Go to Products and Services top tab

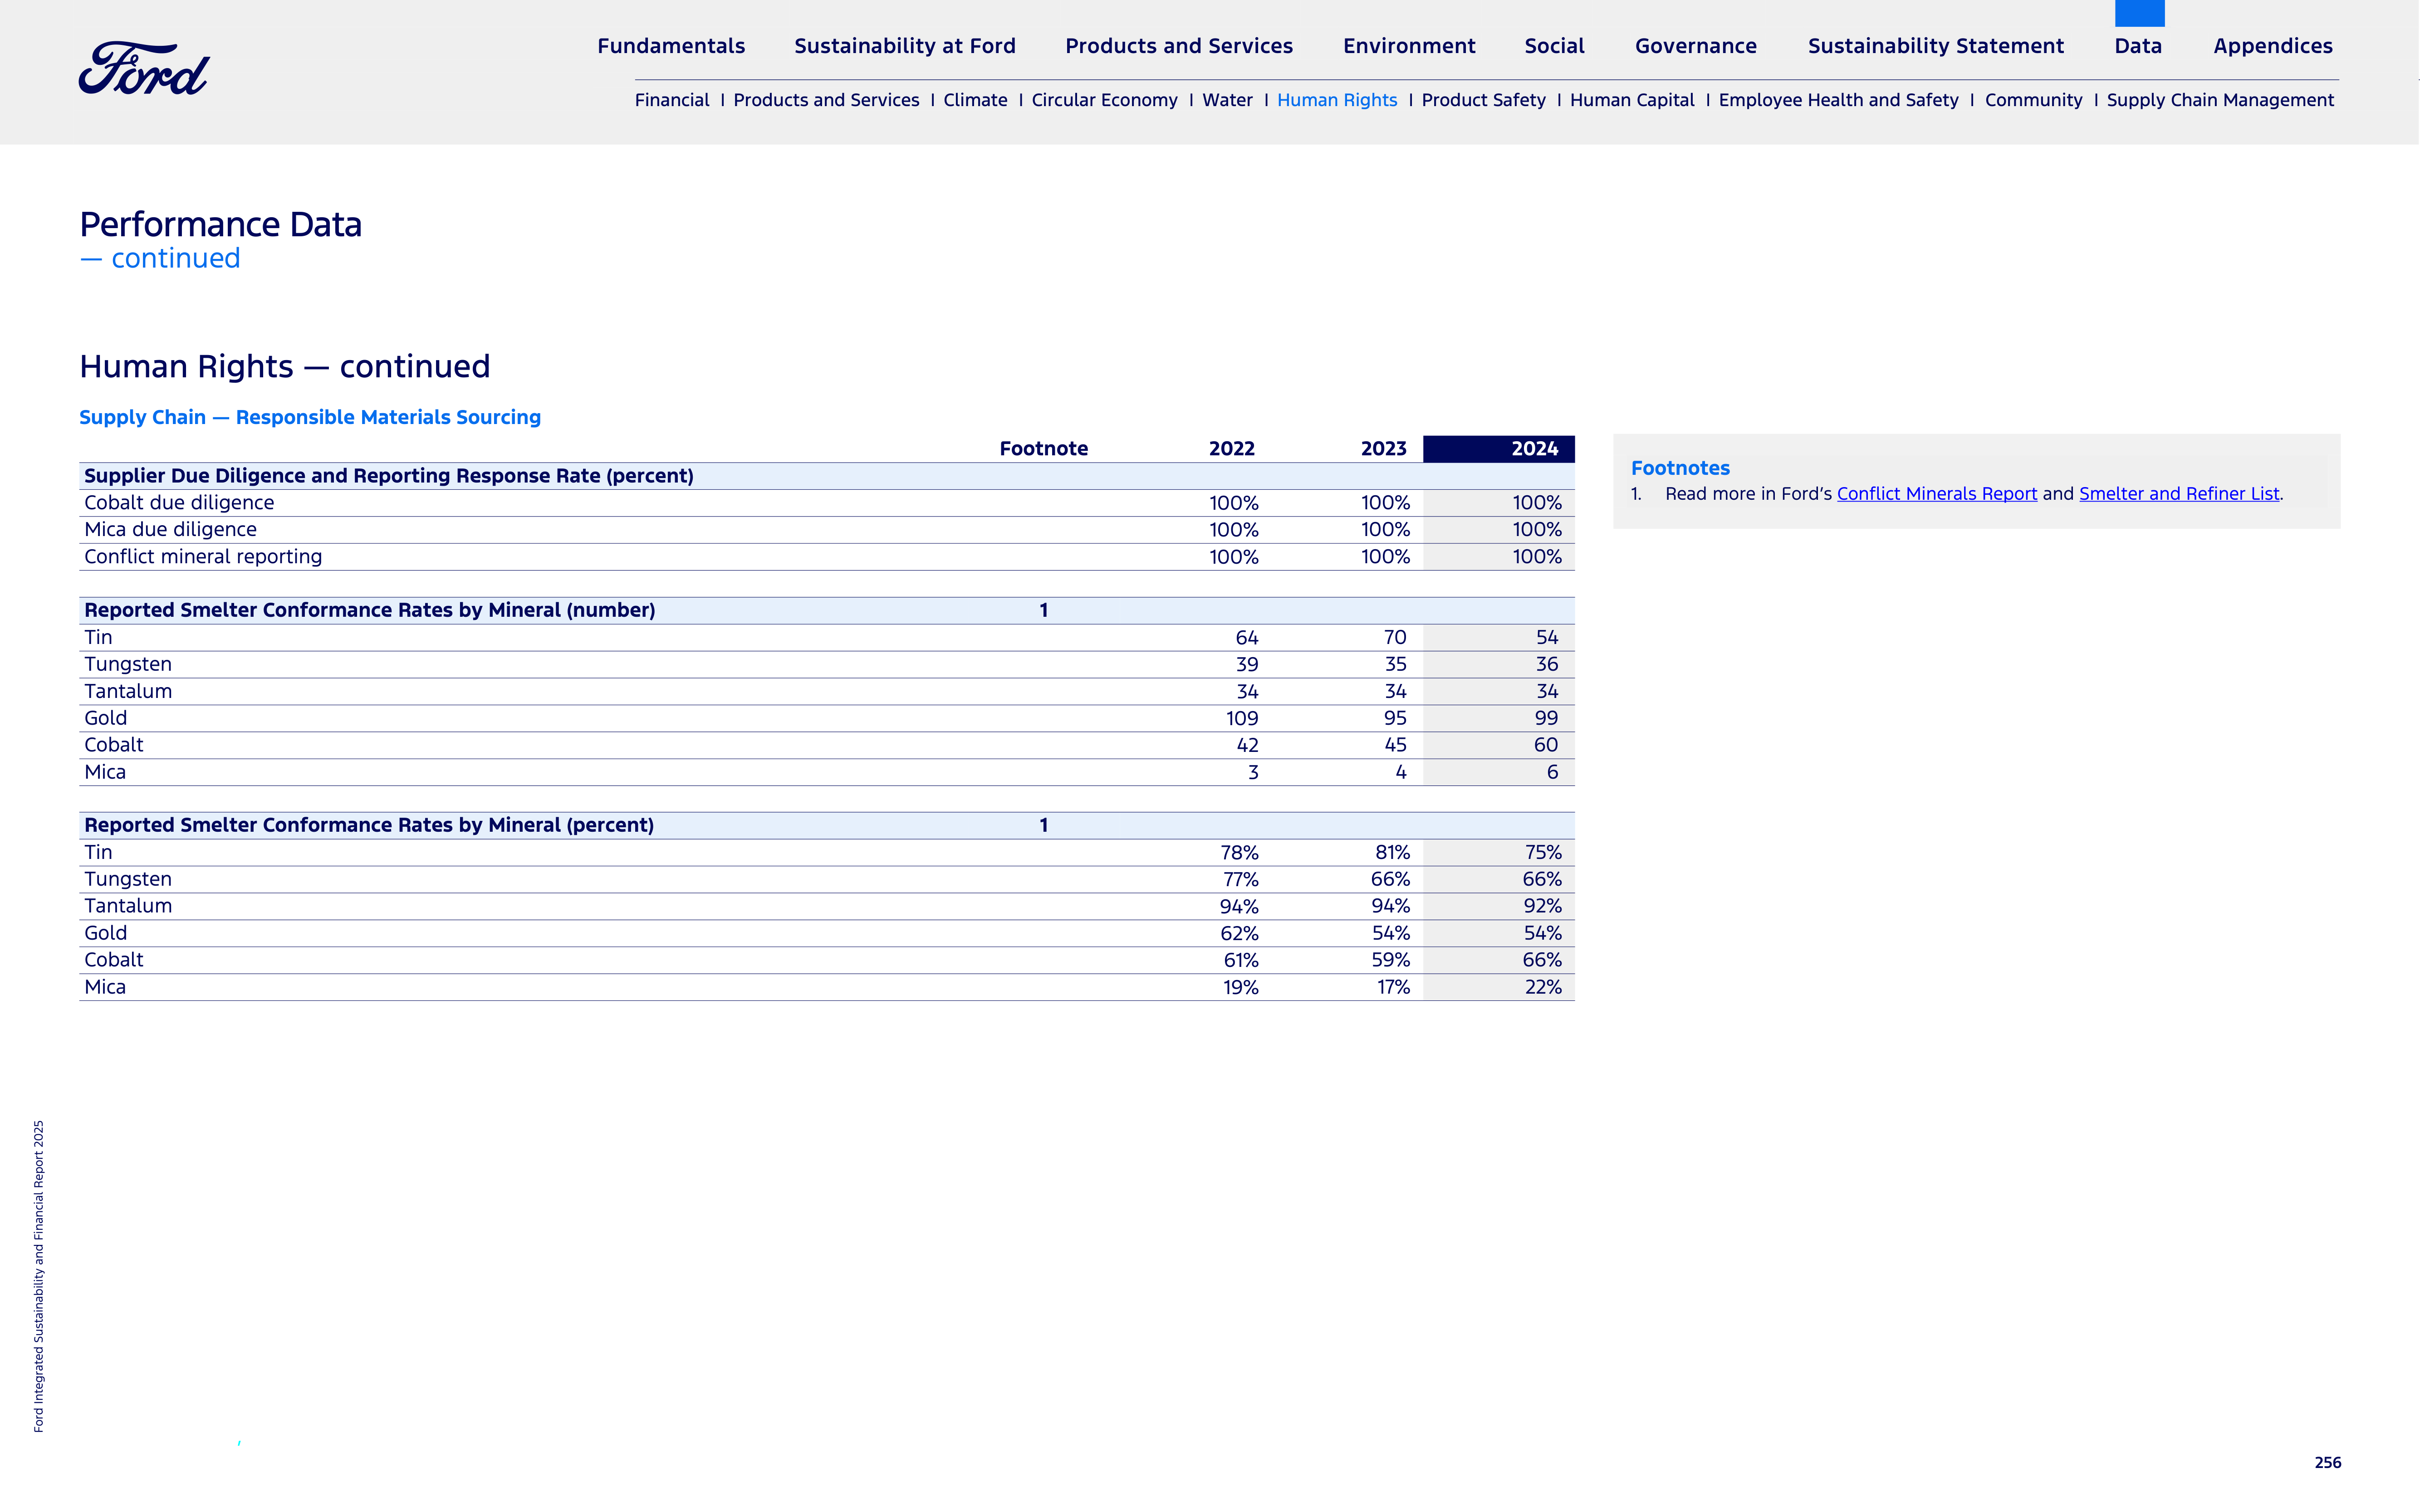point(1179,46)
